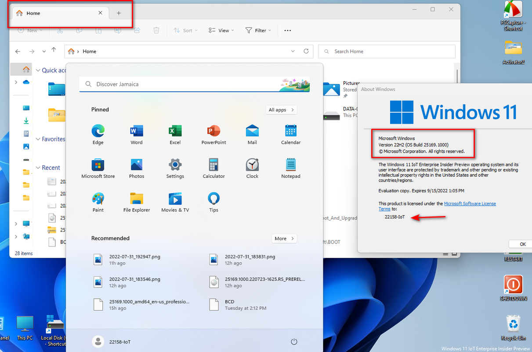Select Activator2 folder on desktop
The height and width of the screenshot is (352, 532).
513,52
